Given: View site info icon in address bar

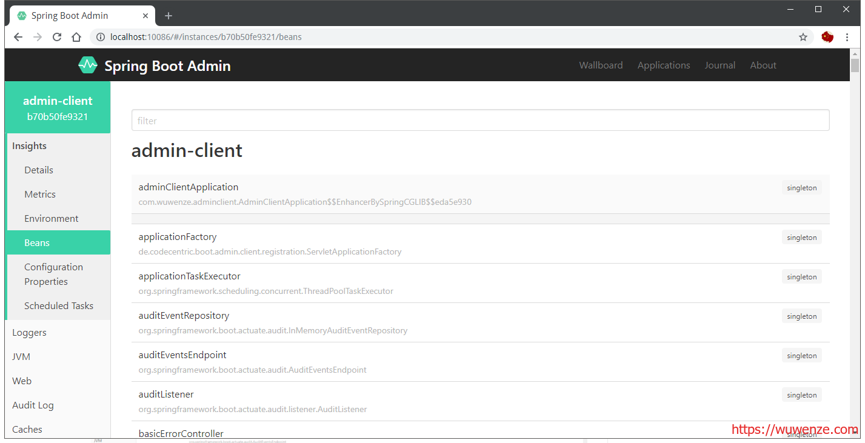Looking at the screenshot, I should pos(101,37).
